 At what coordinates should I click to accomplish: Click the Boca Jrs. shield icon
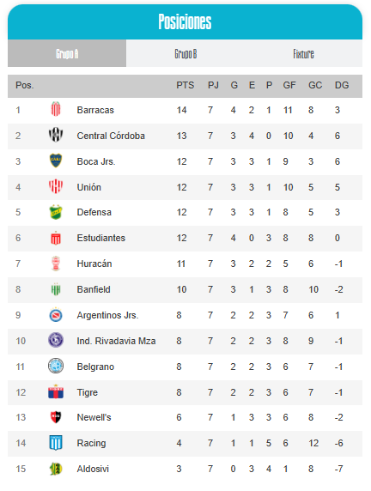56,161
